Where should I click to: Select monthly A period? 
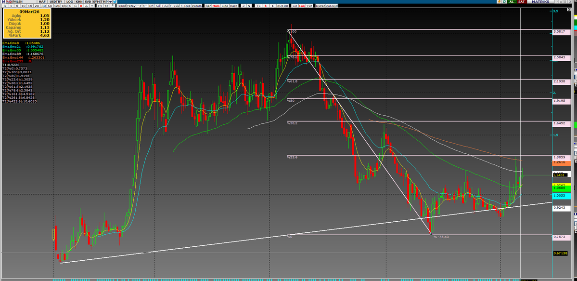point(87,6)
